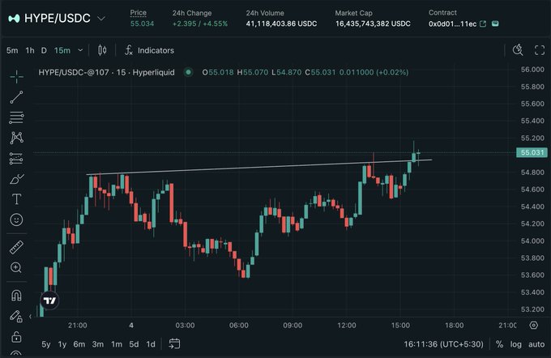Open go to date calendar icon
The width and height of the screenshot is (551, 358).
tap(174, 343)
